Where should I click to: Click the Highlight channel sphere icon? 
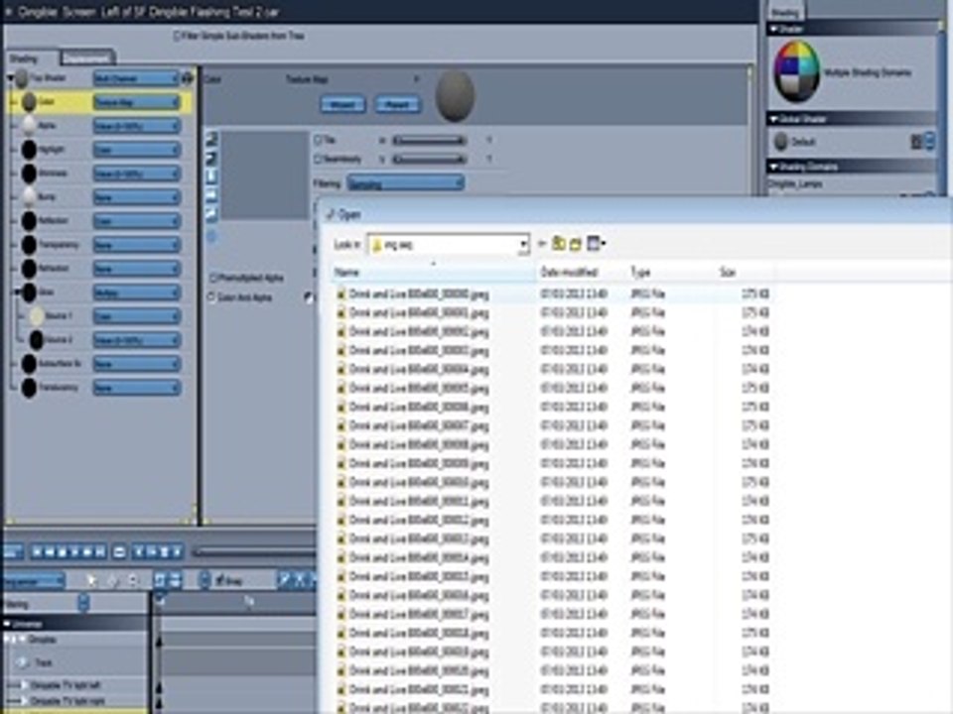click(29, 150)
